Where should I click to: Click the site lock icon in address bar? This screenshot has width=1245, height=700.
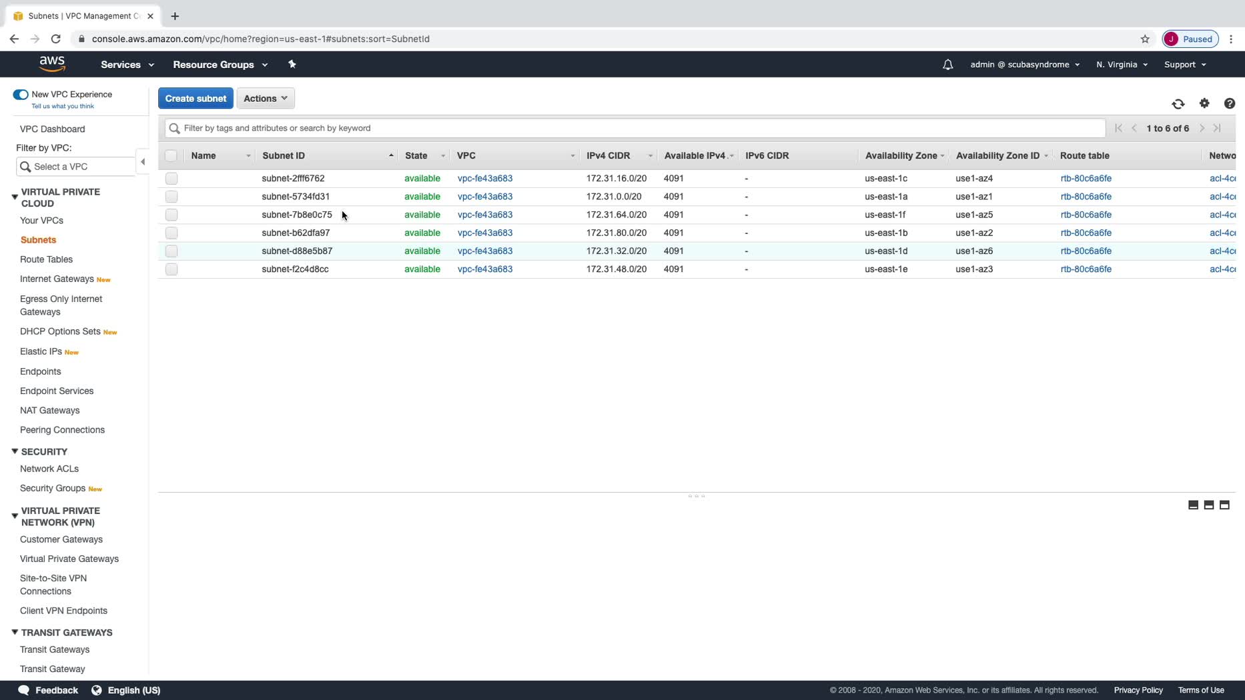81,39
